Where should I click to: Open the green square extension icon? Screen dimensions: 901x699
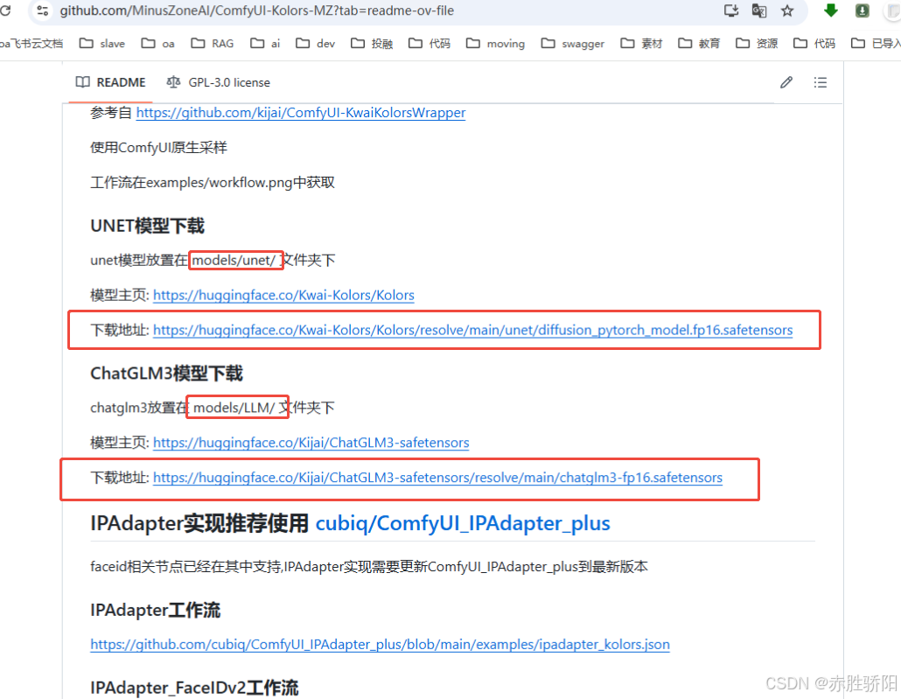click(862, 10)
